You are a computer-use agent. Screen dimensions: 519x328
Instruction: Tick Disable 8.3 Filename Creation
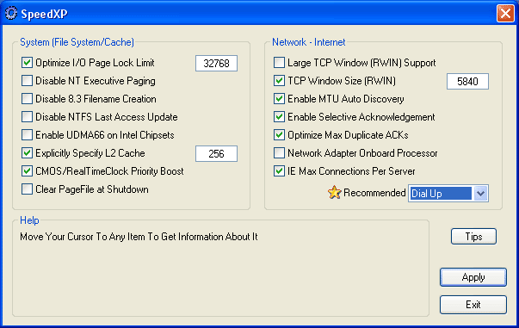pos(27,99)
